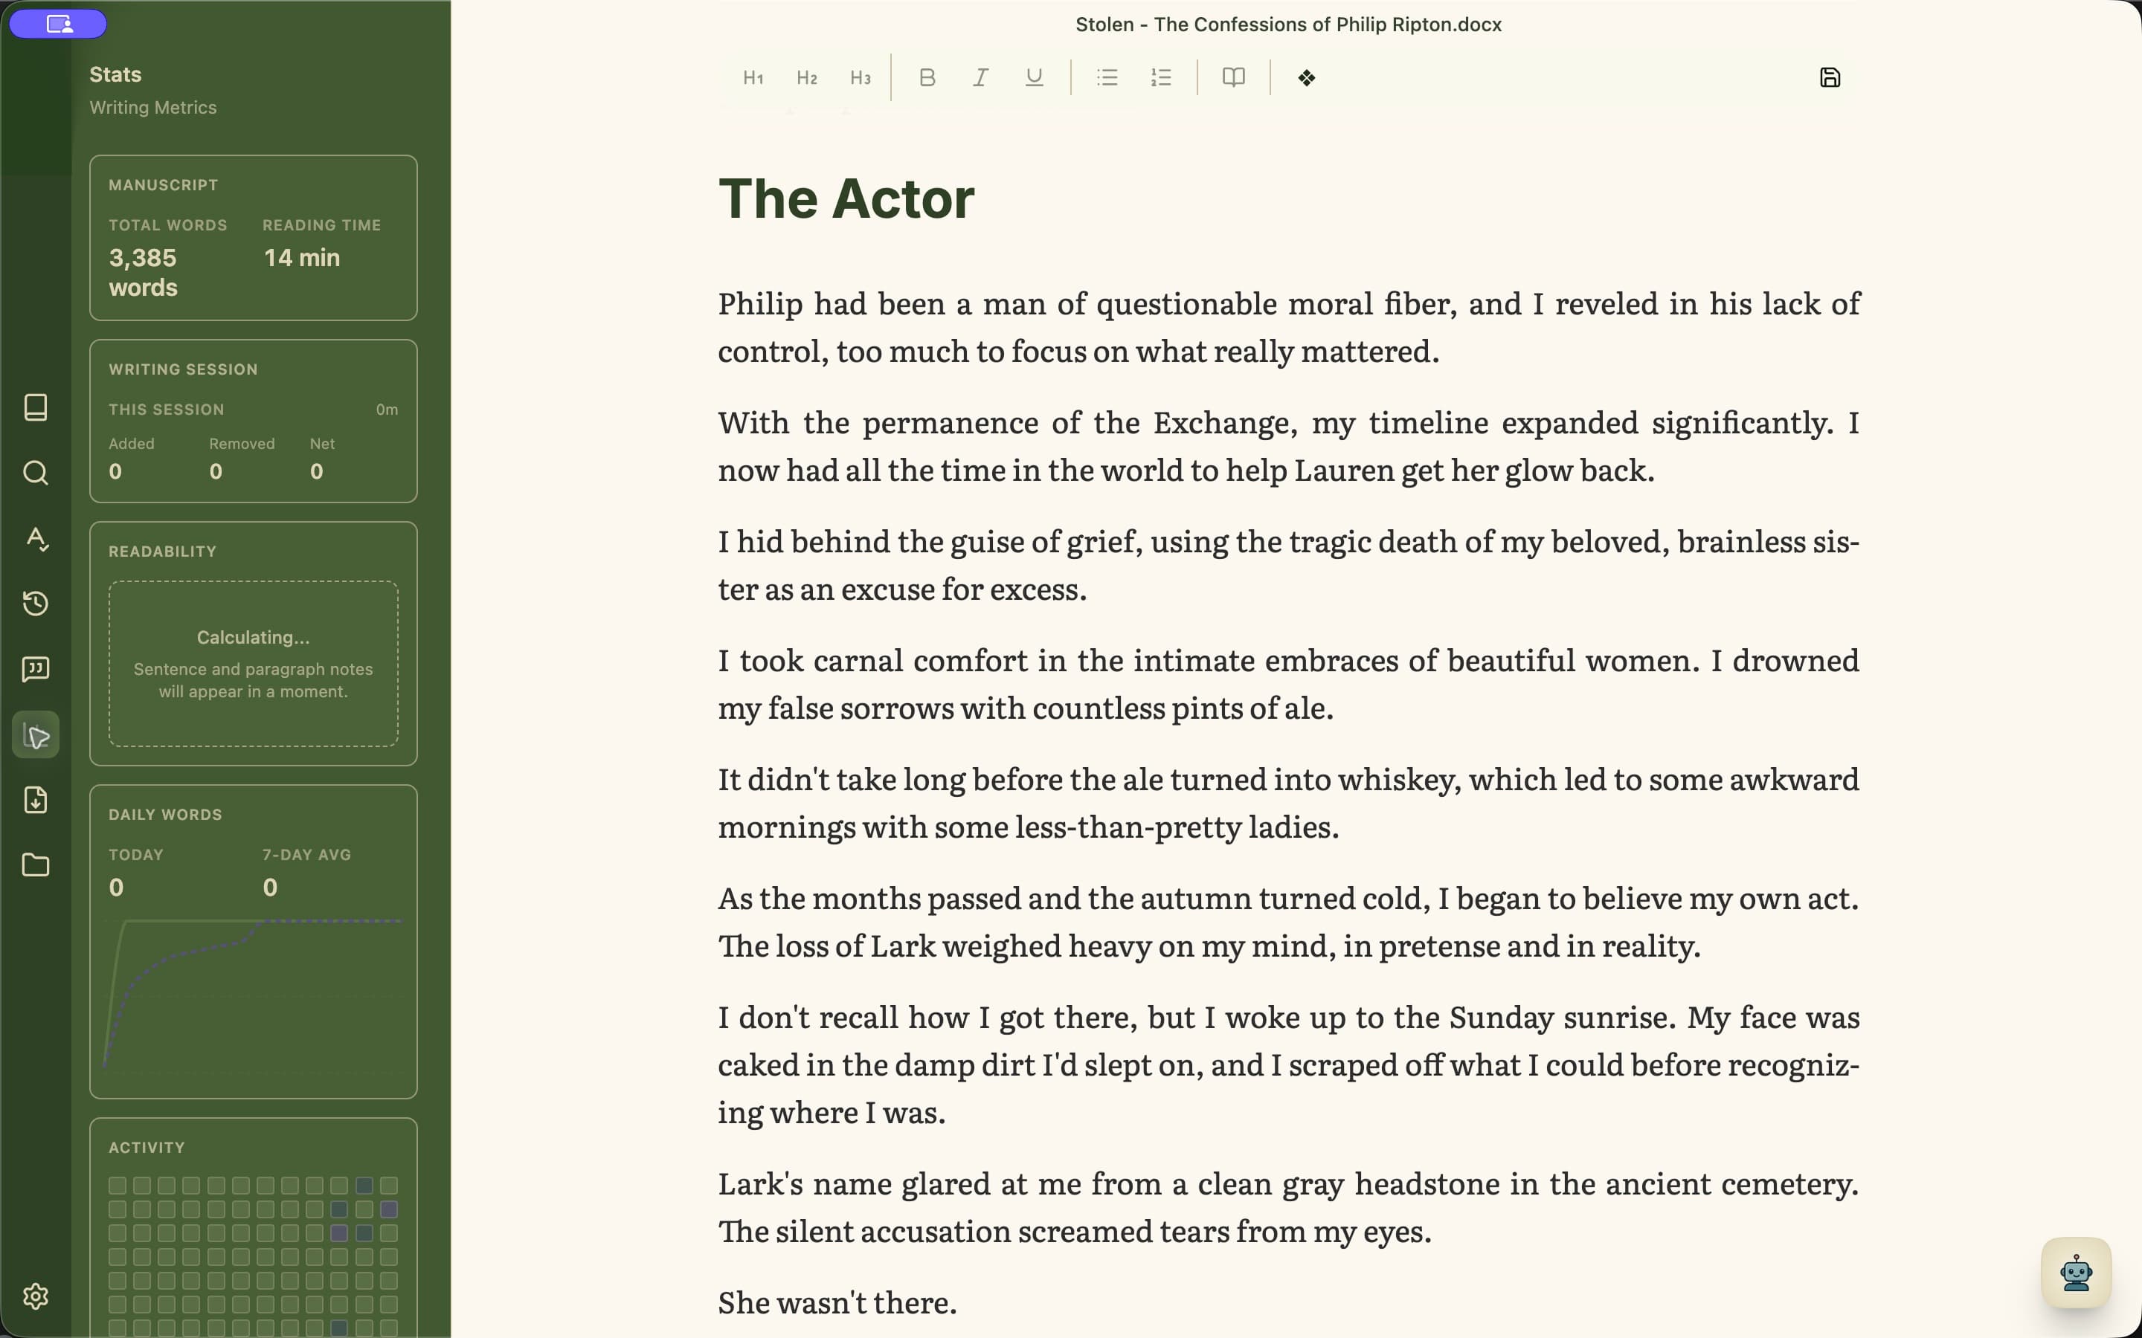This screenshot has width=2142, height=1338.
Task: Open the manuscript book sidebar icon
Action: point(36,407)
